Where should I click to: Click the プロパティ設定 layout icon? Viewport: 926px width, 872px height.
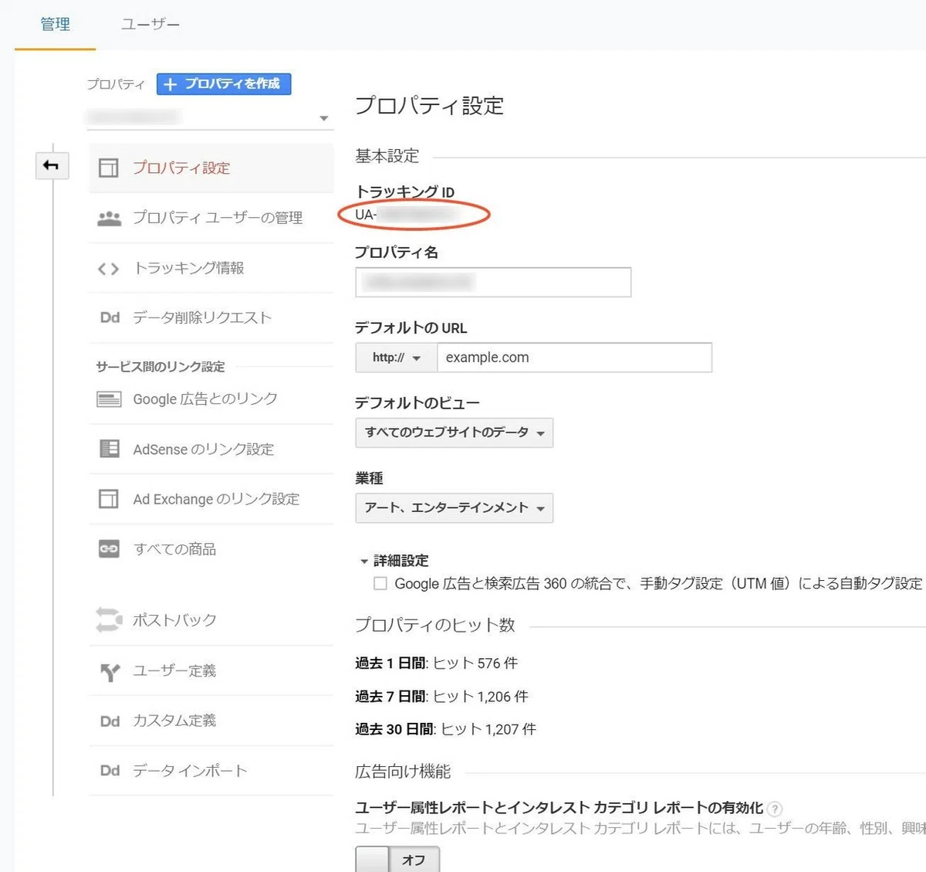coord(109,168)
